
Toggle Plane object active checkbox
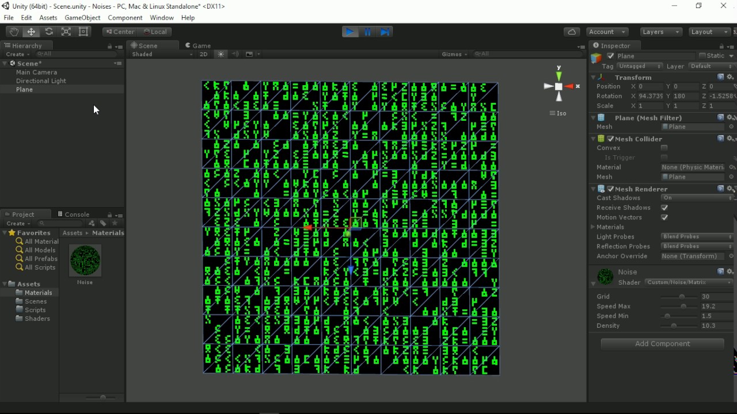pyautogui.click(x=610, y=56)
